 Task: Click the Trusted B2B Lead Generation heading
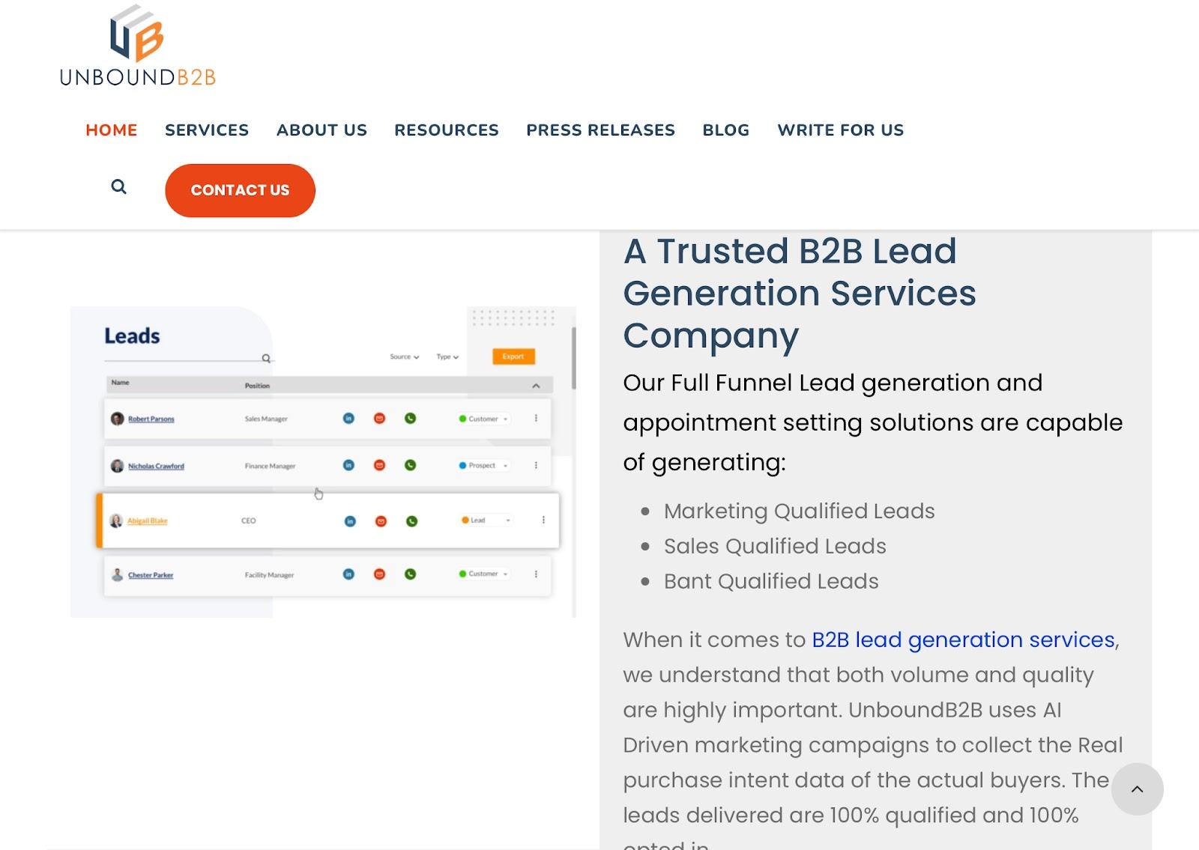pyautogui.click(x=800, y=293)
